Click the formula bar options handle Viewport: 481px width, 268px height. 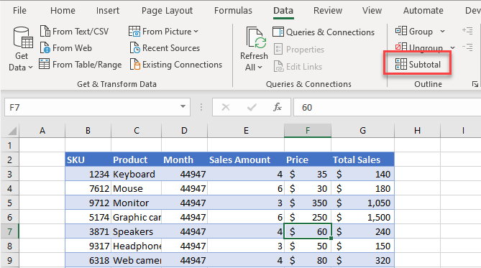pos(201,107)
